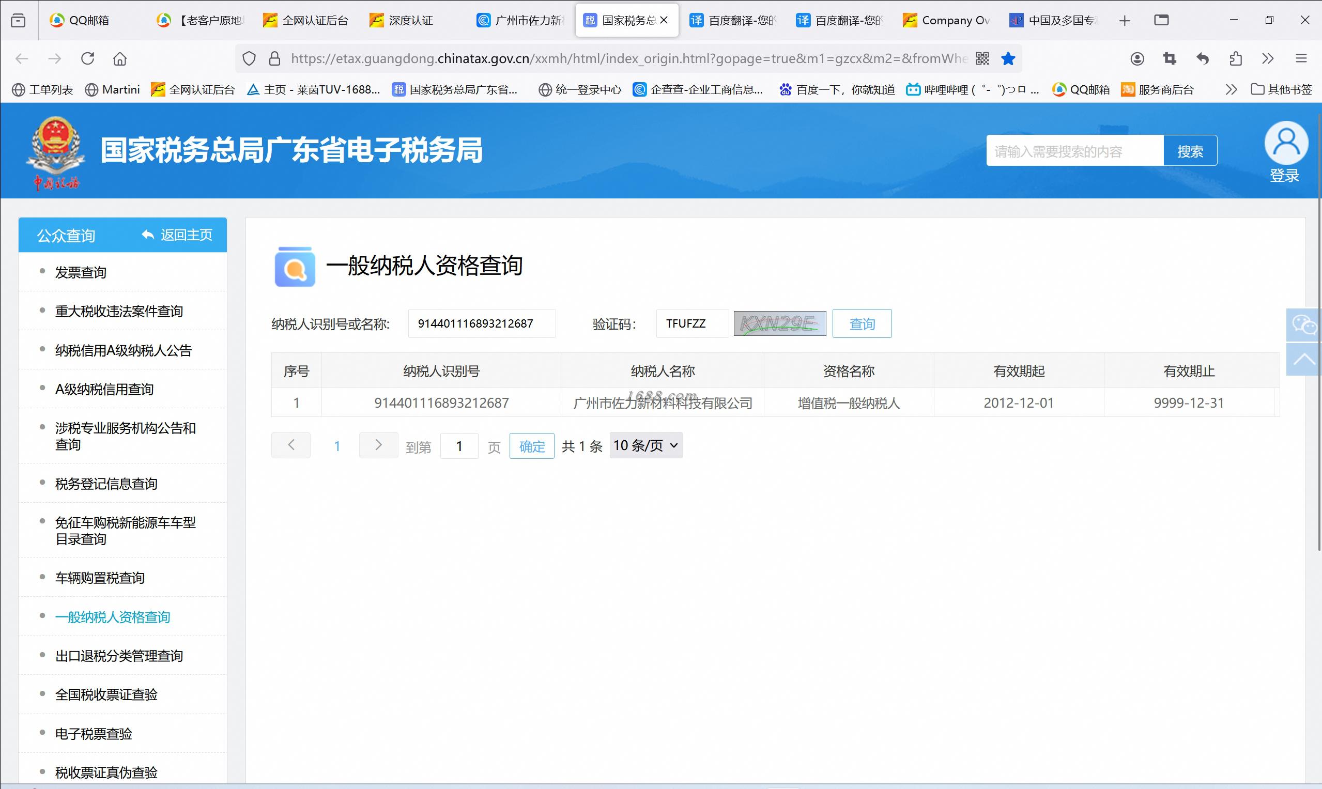This screenshot has height=789, width=1322.
Task: Click the captcha image to refresh
Action: pos(779,323)
